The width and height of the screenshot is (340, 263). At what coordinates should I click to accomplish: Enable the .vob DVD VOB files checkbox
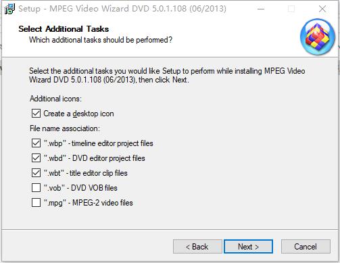[x=36, y=187]
